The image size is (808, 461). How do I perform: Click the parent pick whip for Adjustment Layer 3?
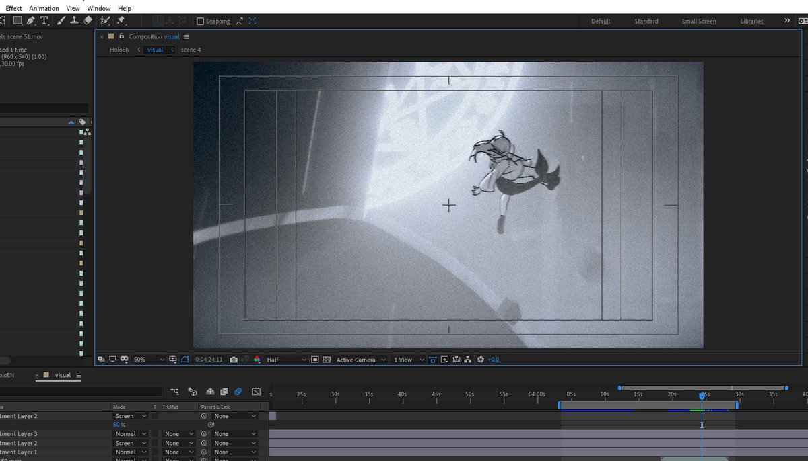pyautogui.click(x=204, y=434)
